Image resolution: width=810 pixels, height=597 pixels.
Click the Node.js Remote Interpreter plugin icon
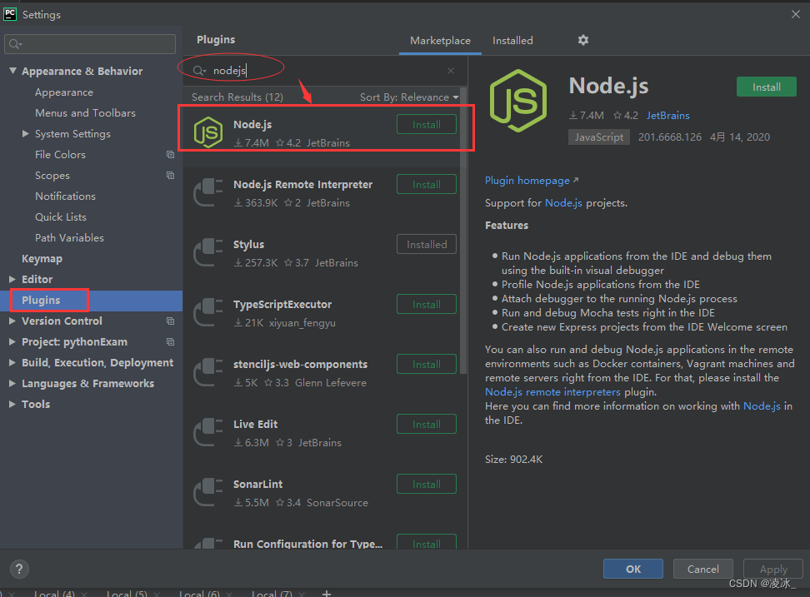point(208,192)
